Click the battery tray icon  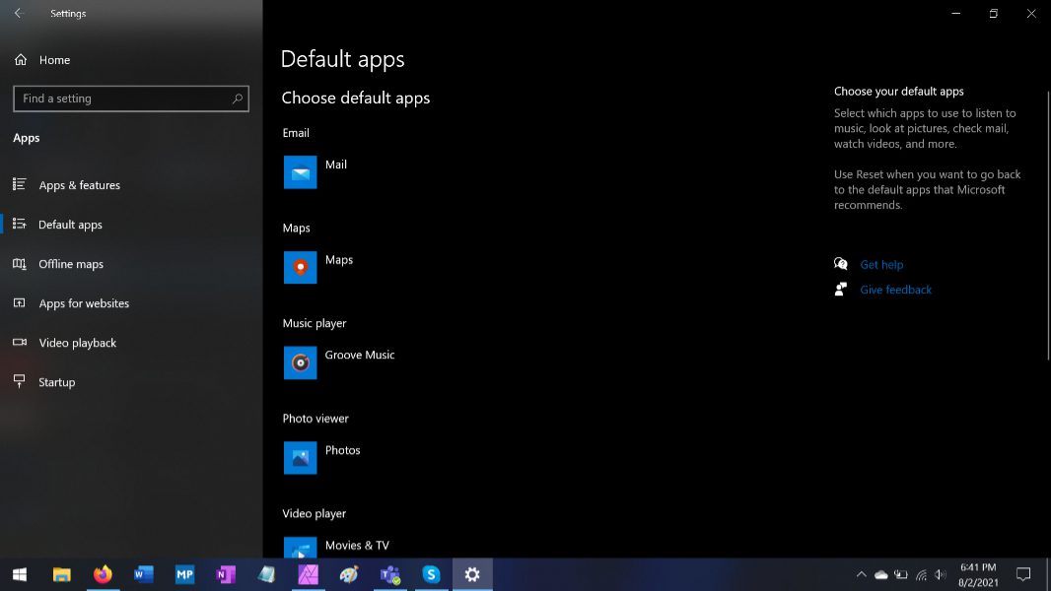[x=901, y=574]
